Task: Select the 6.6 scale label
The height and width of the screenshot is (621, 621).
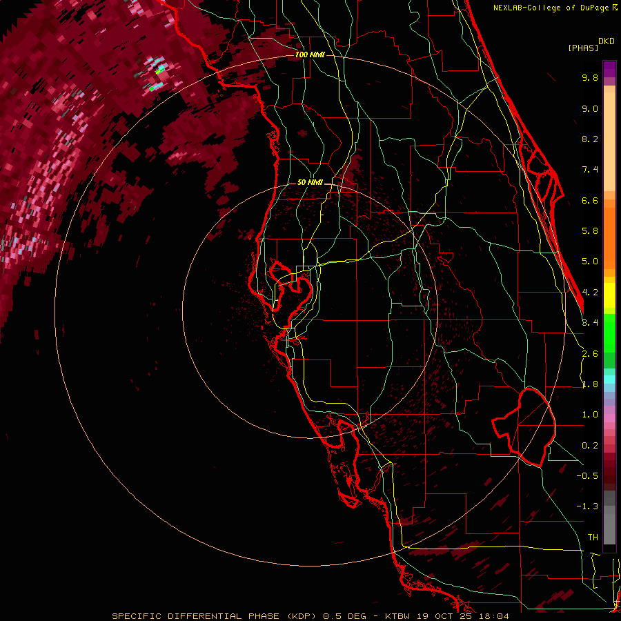Action: (590, 200)
